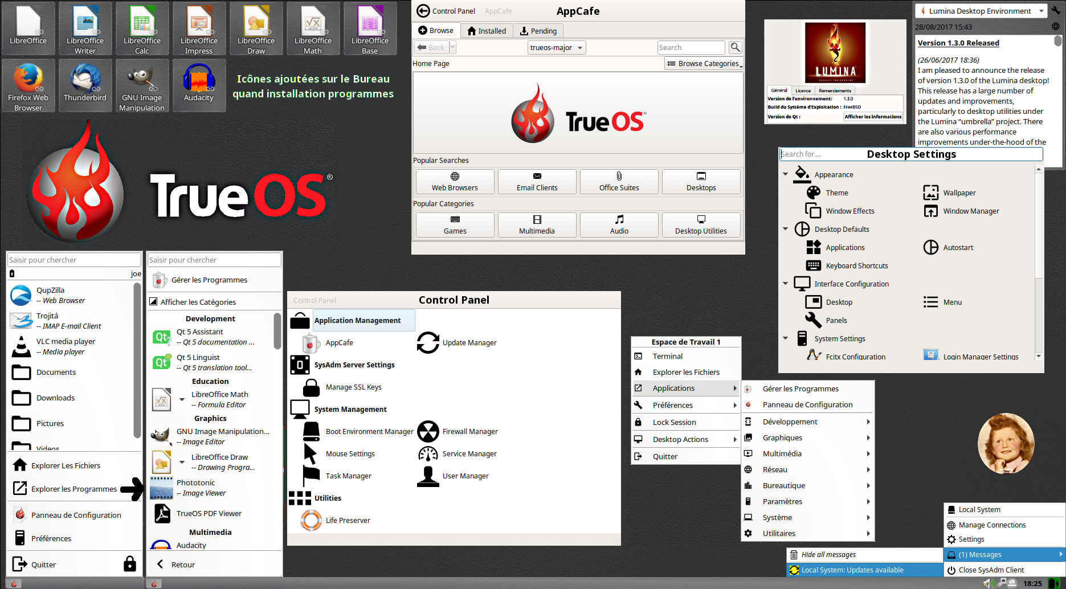
Task: Open LibreOffice Draw desktop icon
Action: [x=256, y=28]
